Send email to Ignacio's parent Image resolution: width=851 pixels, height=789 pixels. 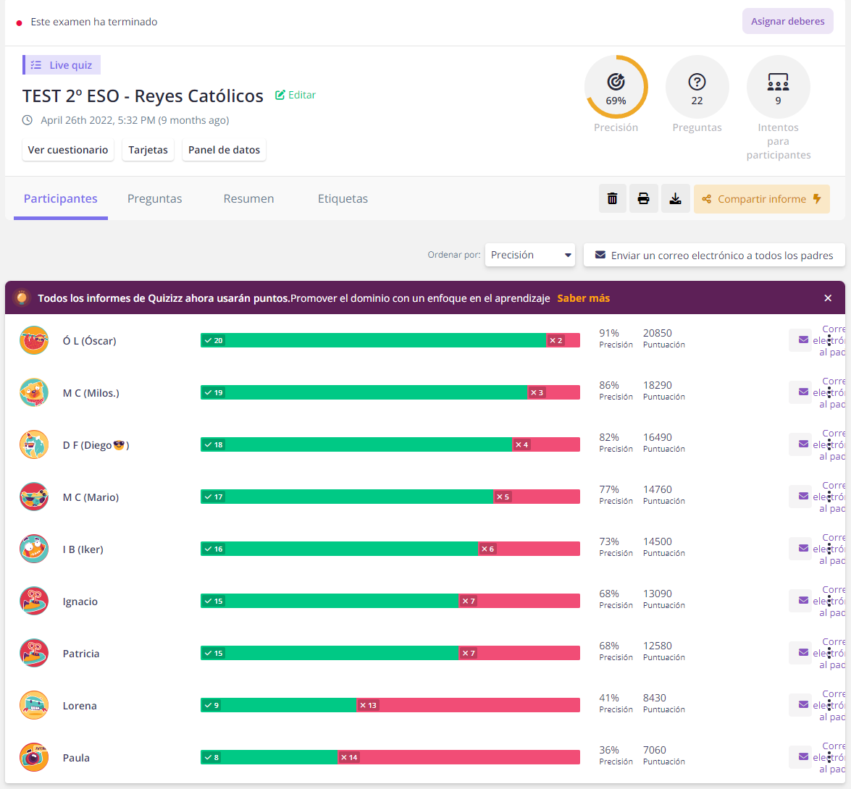click(803, 600)
